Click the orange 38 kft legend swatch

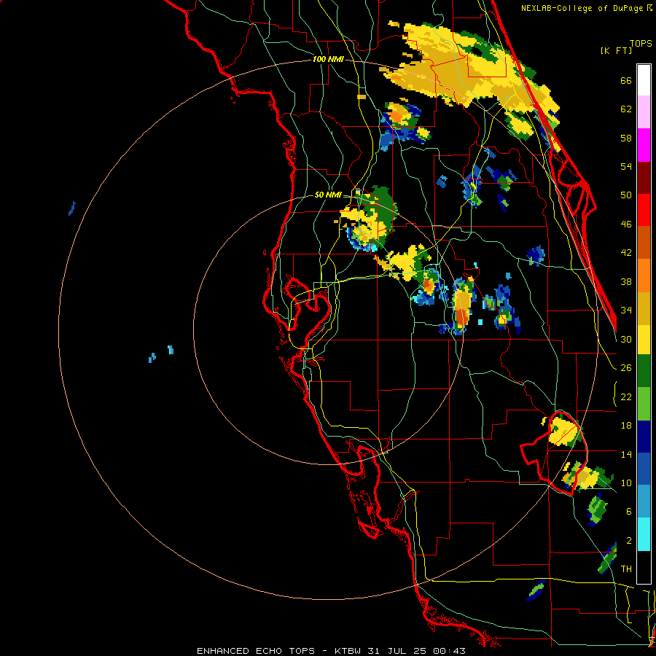[x=644, y=276]
